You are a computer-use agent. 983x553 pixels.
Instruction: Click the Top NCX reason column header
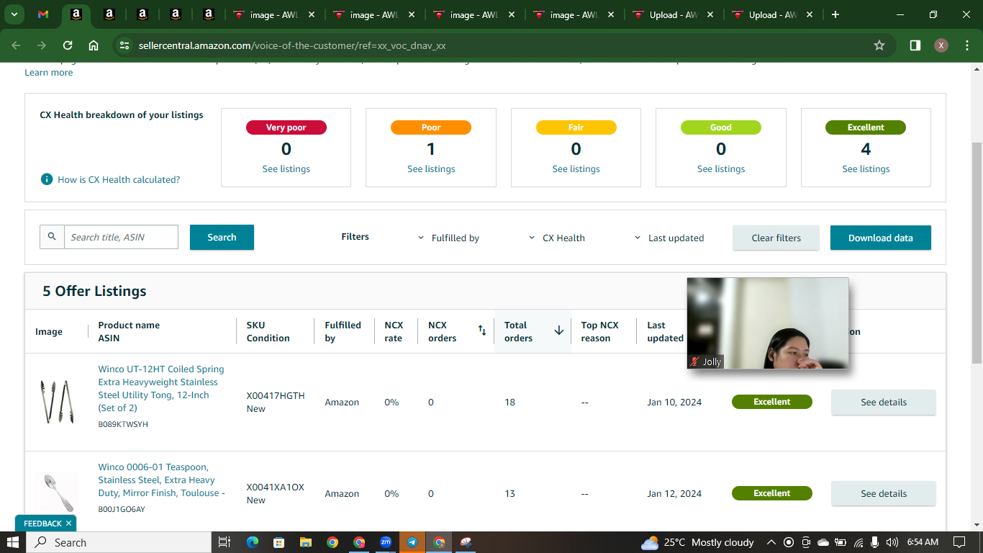pyautogui.click(x=600, y=331)
